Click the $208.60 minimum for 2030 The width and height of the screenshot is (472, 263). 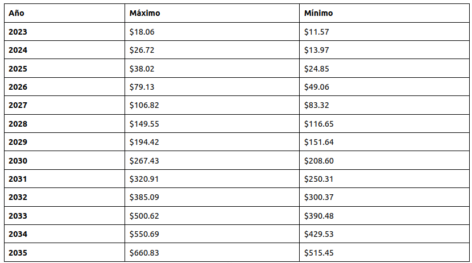319,161
